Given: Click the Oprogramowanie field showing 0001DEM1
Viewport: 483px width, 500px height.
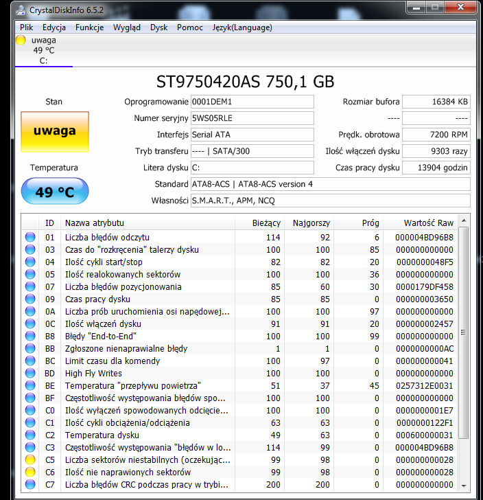Looking at the screenshot, I should [x=252, y=102].
